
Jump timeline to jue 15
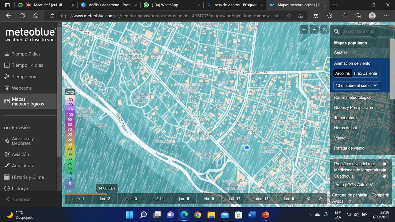tap(184, 199)
